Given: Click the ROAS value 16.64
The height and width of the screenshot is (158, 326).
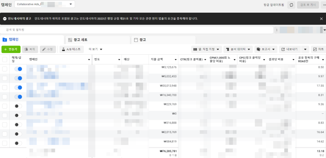Looking at the screenshot, I should (320, 132).
